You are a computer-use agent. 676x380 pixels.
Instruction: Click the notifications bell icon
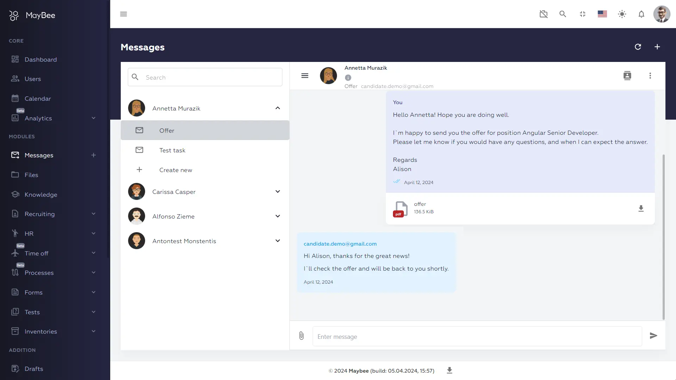click(641, 14)
